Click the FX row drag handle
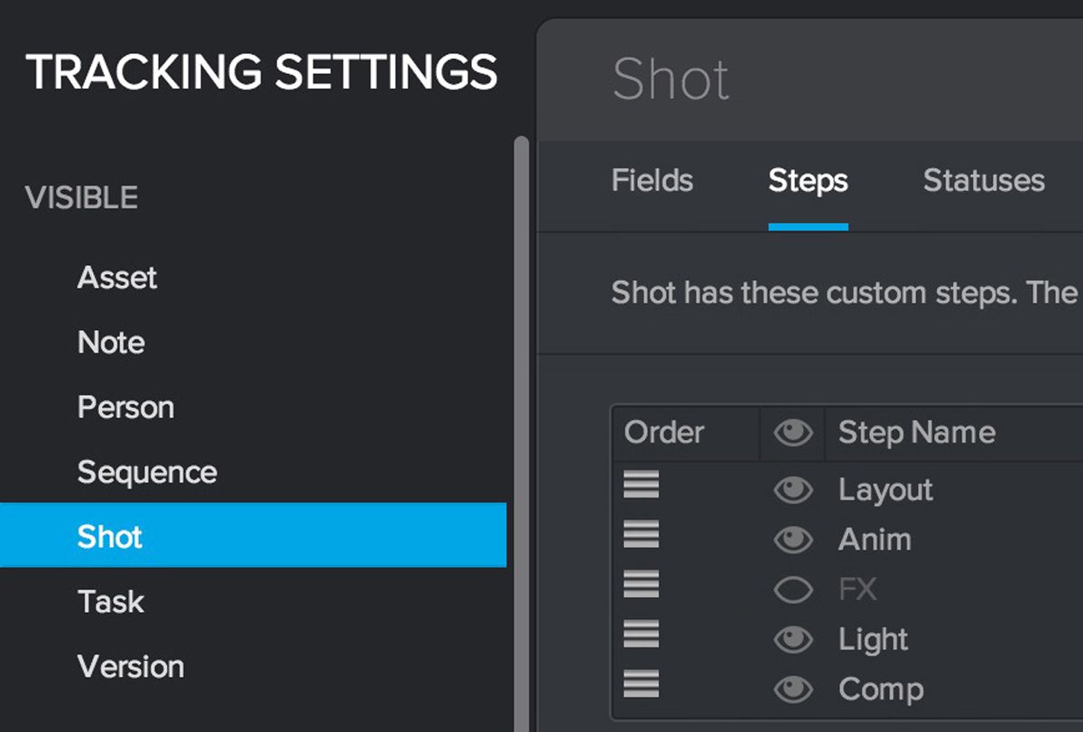1083x732 pixels. (641, 585)
